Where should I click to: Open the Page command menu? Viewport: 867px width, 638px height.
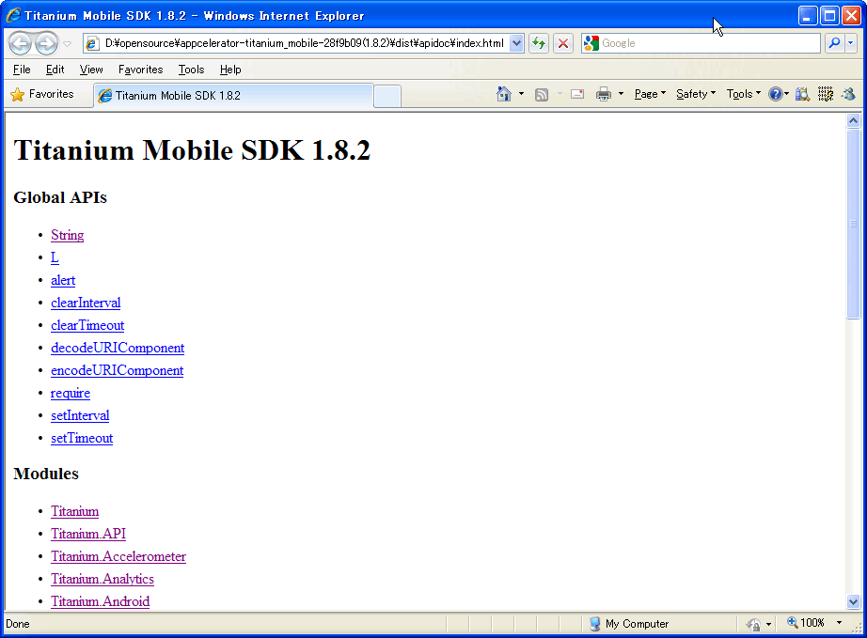(650, 95)
